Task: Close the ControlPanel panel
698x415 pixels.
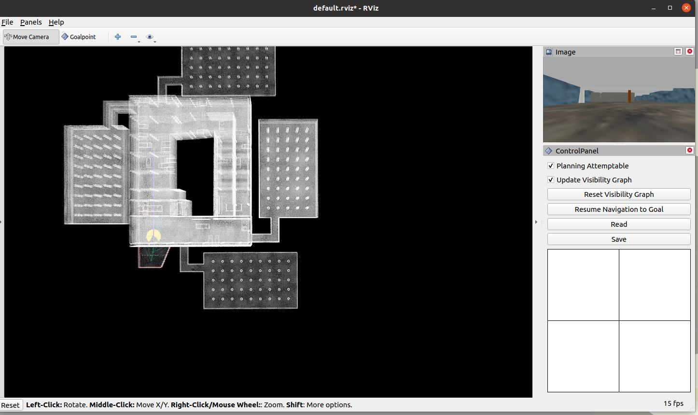Action: coord(690,151)
